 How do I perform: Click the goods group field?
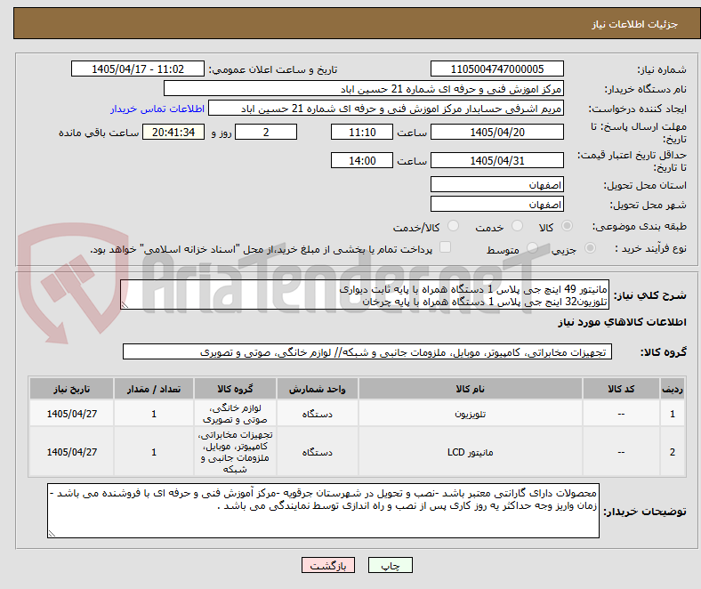click(x=367, y=352)
